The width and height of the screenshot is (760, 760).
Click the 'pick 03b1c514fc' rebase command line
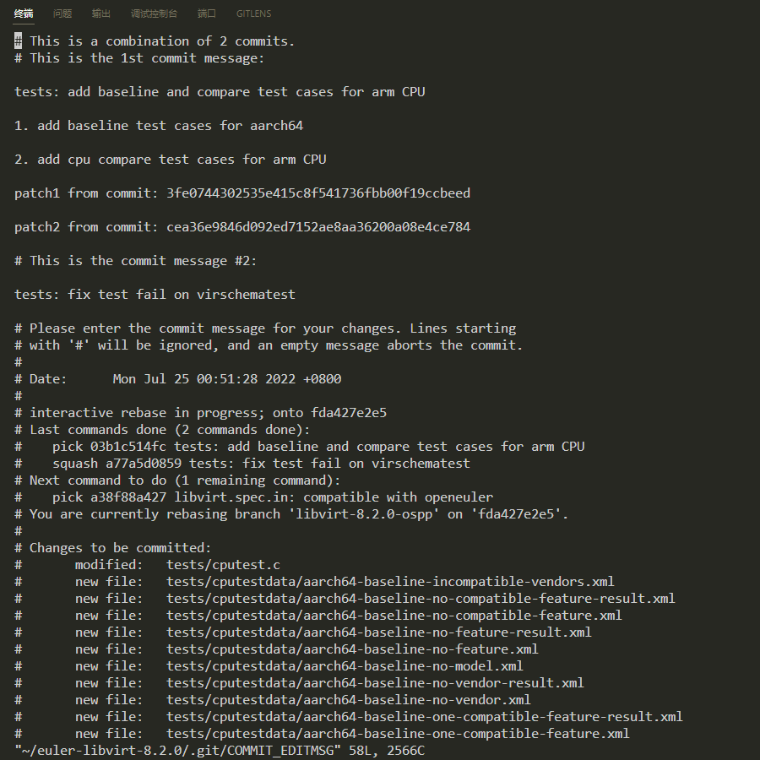click(x=318, y=447)
